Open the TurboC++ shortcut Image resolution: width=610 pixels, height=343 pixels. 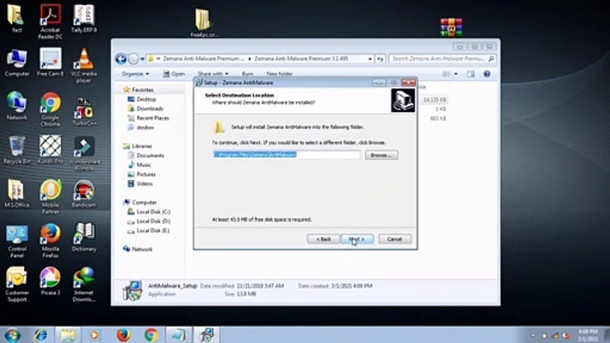[x=84, y=111]
